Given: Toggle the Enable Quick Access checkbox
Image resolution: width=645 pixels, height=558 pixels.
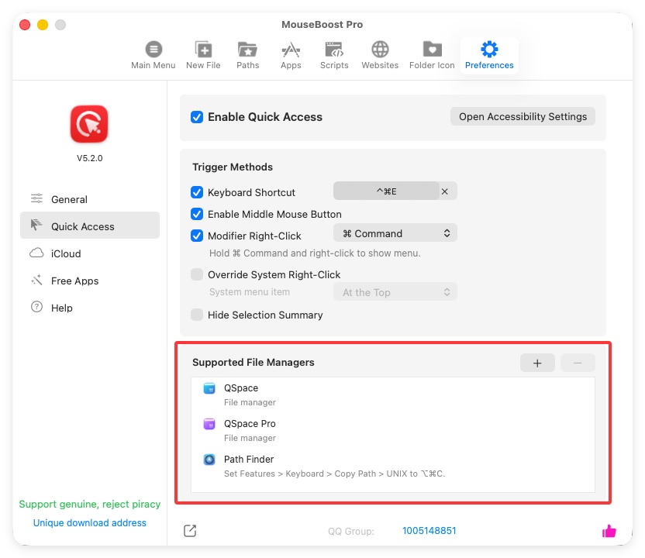Looking at the screenshot, I should tap(197, 117).
